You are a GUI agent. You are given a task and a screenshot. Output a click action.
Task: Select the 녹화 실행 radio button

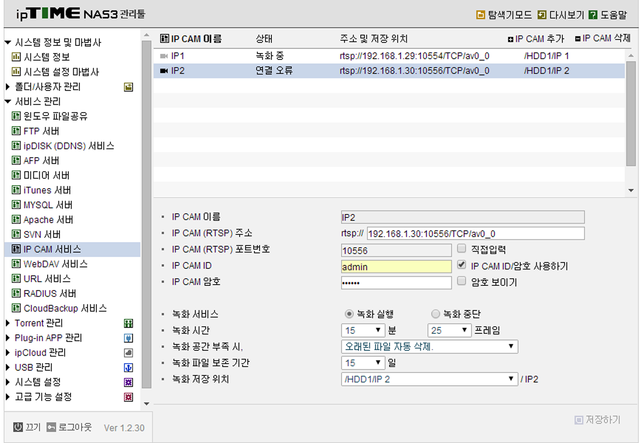point(349,314)
